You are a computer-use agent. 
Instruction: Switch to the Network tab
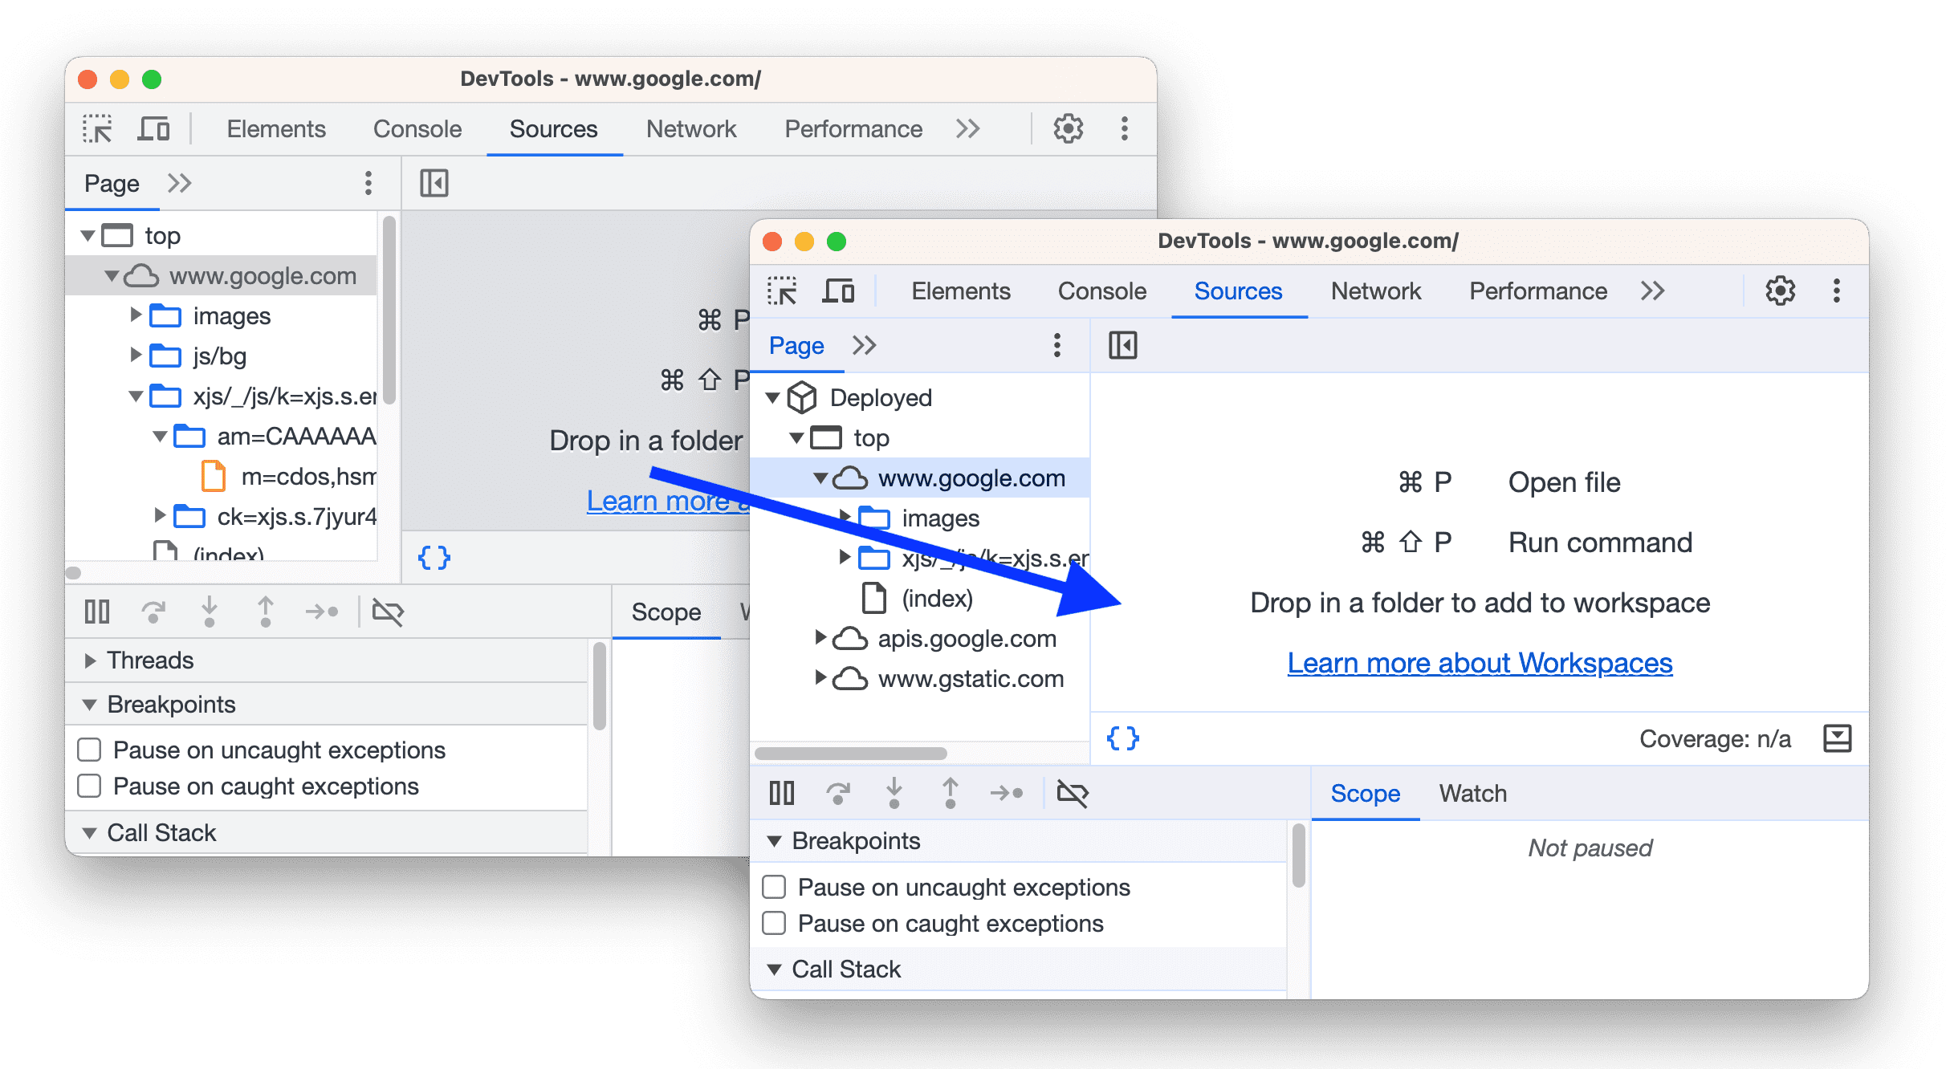[1376, 292]
